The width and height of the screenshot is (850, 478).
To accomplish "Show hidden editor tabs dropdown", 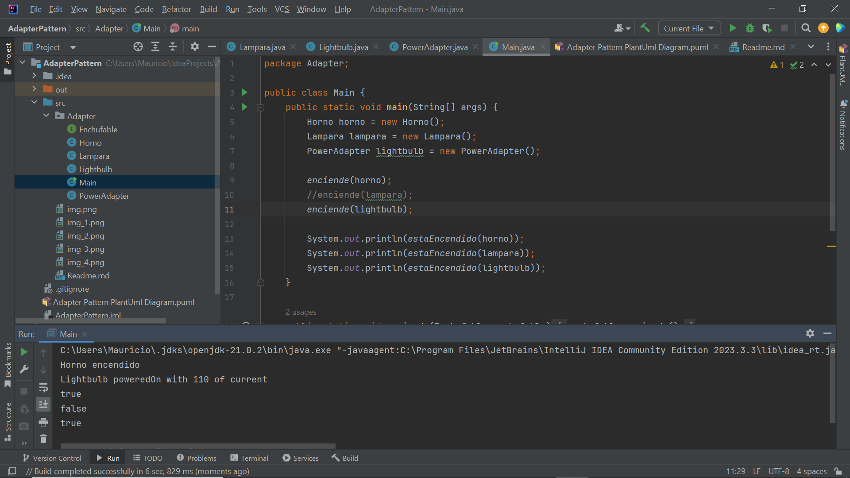I will click(x=811, y=47).
